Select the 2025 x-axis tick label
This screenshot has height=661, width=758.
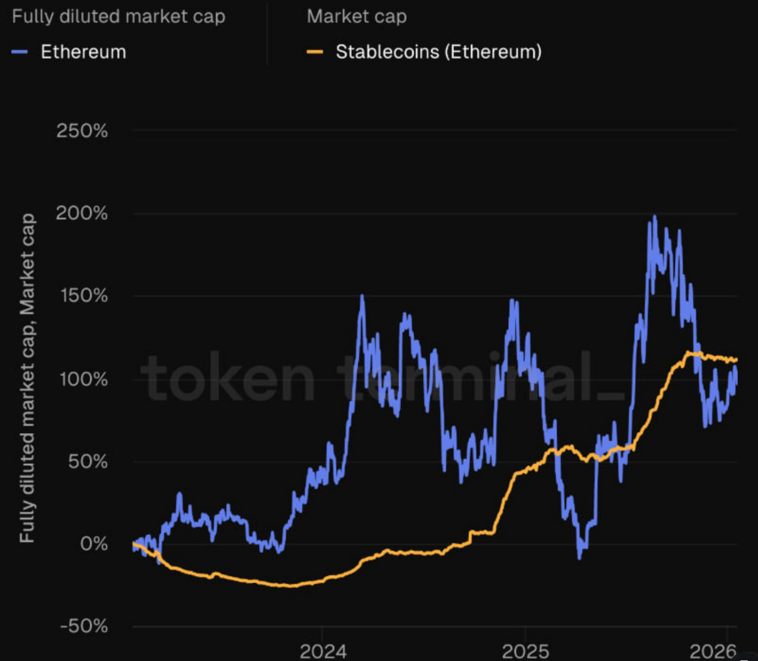[x=525, y=652]
